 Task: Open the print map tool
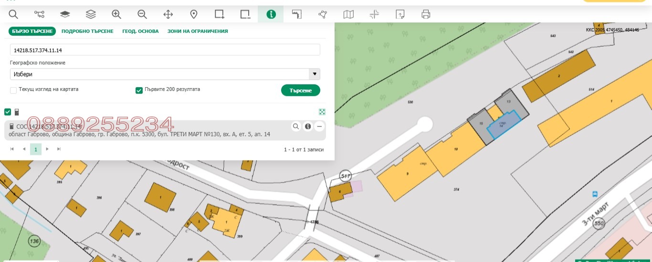[426, 14]
